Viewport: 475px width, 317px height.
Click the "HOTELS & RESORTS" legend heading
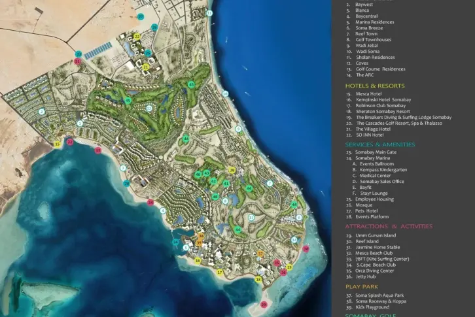coord(375,86)
